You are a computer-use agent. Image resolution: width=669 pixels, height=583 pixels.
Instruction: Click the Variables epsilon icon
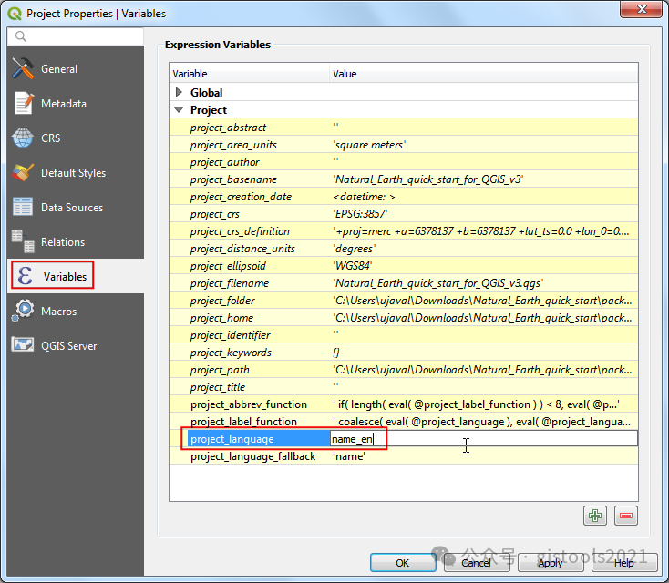[x=26, y=276]
